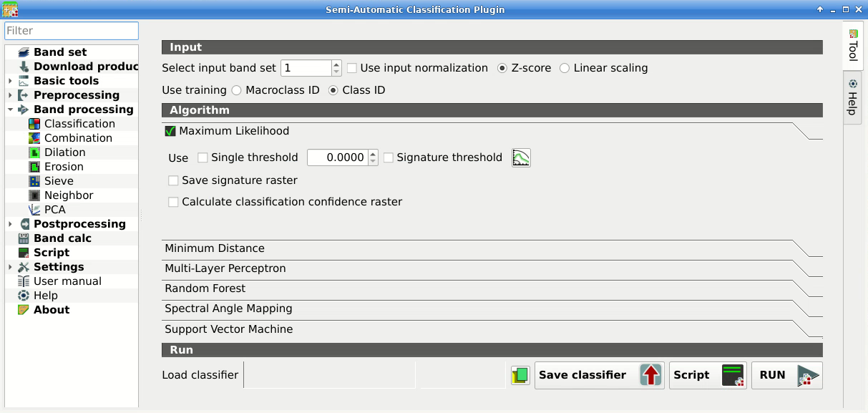Select the Z-score radio button

[x=502, y=68]
